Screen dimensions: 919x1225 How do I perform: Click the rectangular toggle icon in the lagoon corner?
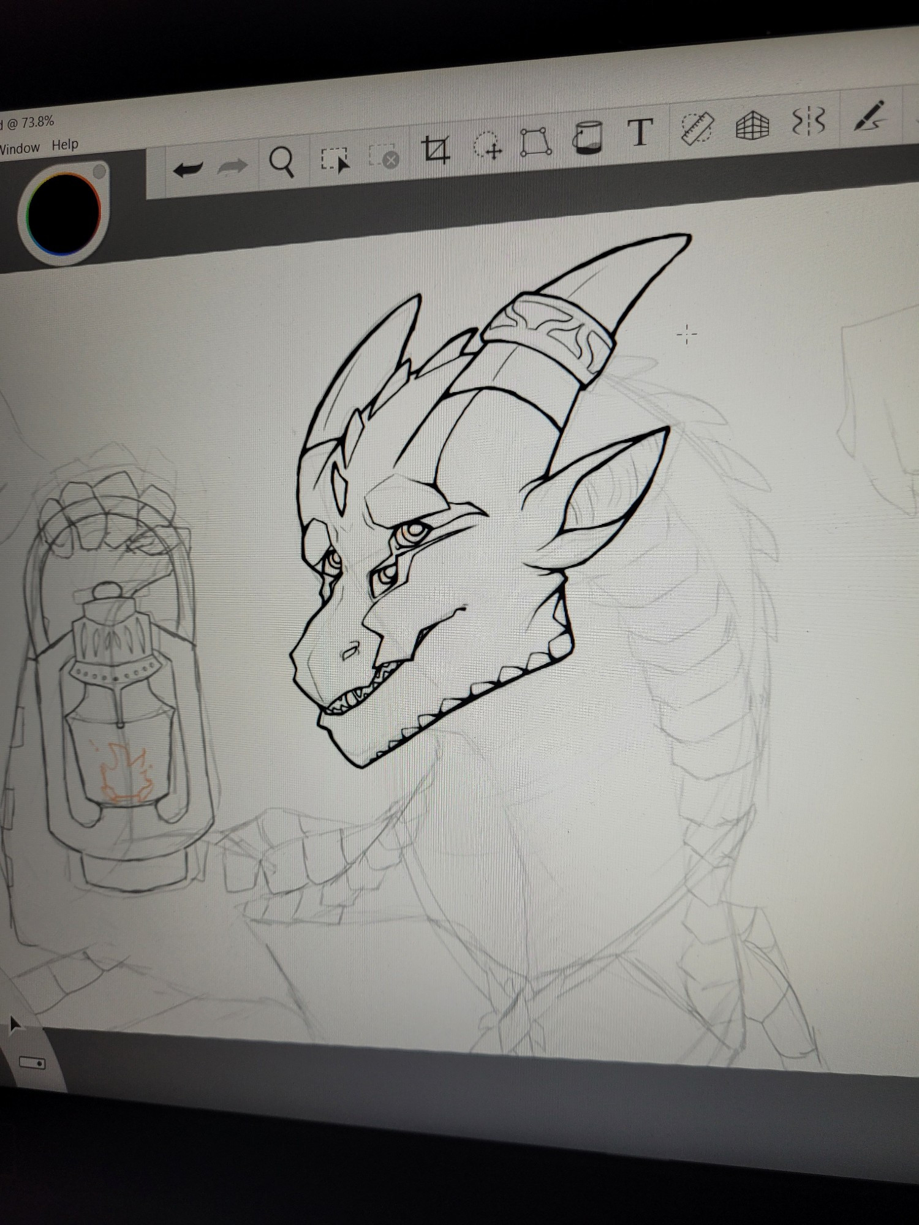click(x=32, y=1063)
